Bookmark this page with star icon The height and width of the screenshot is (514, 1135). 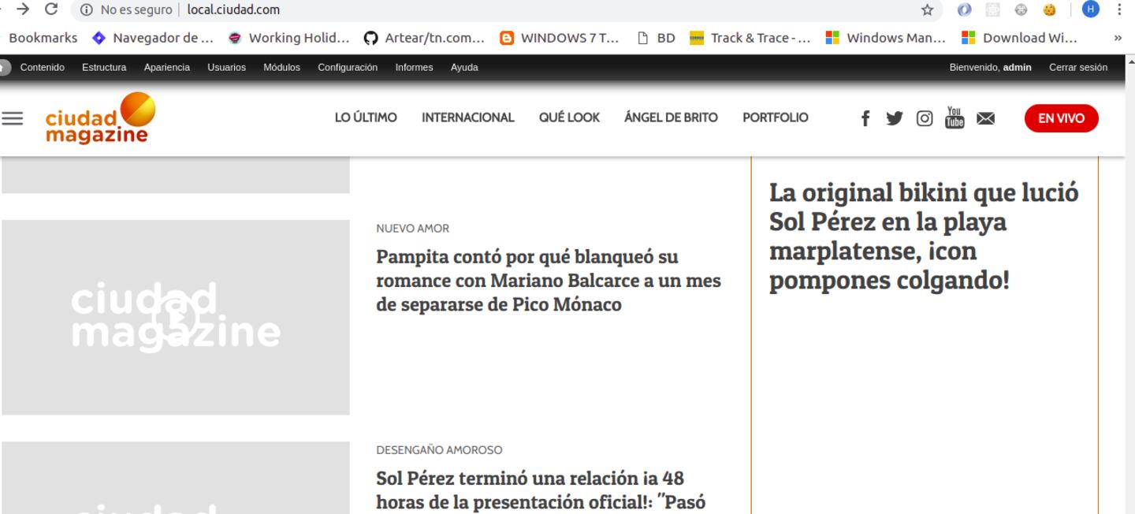(x=928, y=10)
